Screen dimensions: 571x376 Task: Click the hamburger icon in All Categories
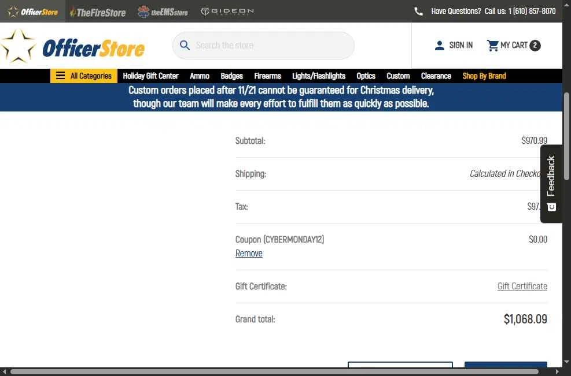(x=60, y=76)
